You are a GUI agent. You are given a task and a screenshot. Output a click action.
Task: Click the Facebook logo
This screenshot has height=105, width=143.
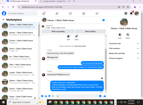[x=4, y=13]
